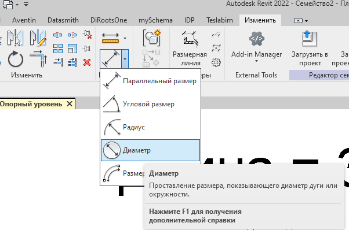Close the Опорный уровень view tab
This screenshot has width=349, height=230.
pos(70,104)
